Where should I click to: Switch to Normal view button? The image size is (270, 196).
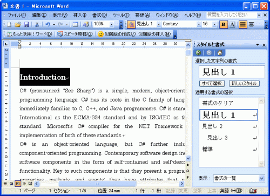coord(5,184)
